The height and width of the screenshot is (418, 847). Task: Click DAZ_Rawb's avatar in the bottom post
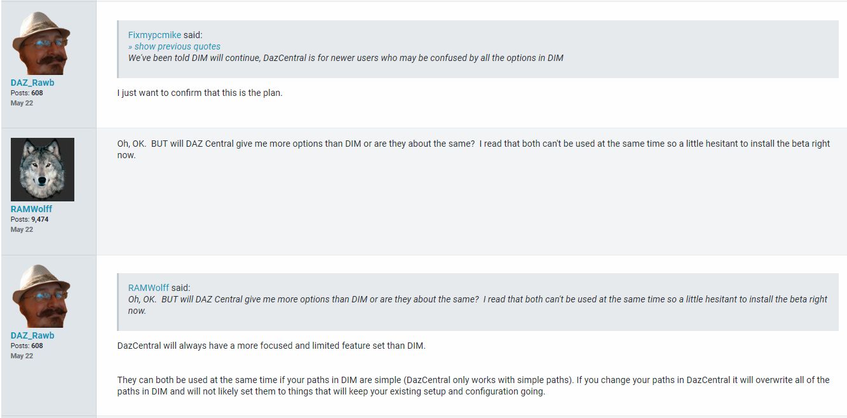click(42, 296)
